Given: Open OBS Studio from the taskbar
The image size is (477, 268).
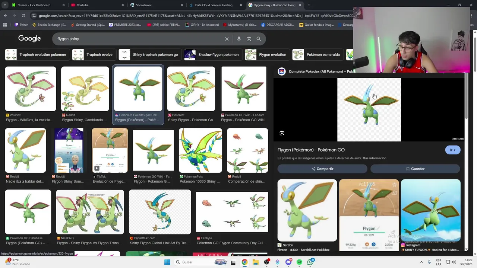Looking at the screenshot, I should coord(266,262).
